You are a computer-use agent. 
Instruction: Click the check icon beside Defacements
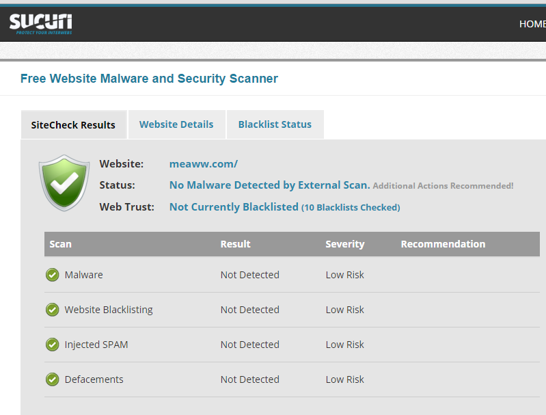click(52, 379)
